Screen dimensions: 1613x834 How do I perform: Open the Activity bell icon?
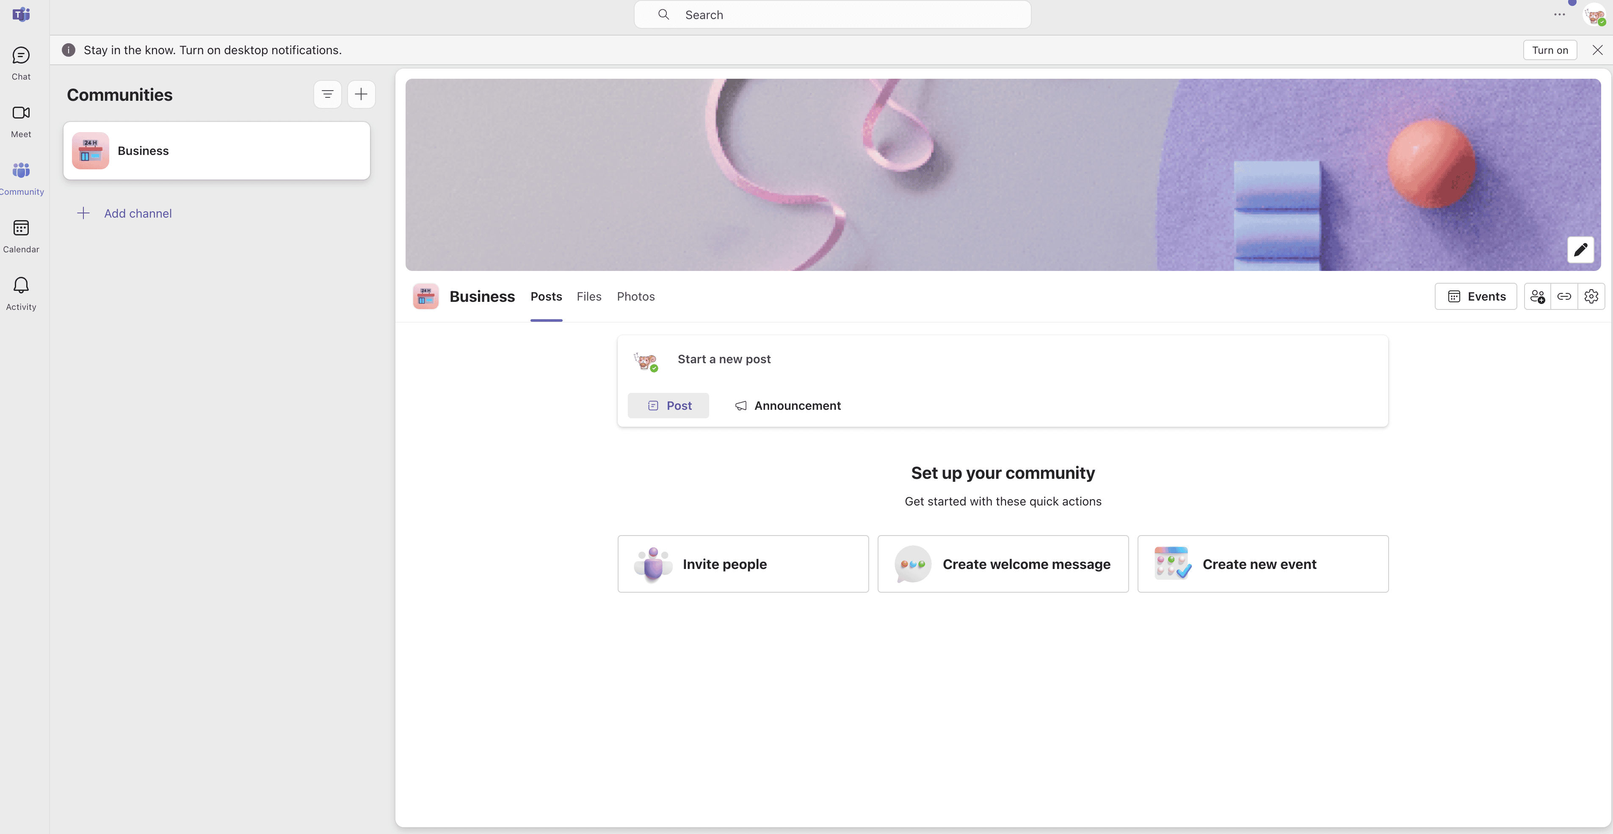tap(21, 294)
